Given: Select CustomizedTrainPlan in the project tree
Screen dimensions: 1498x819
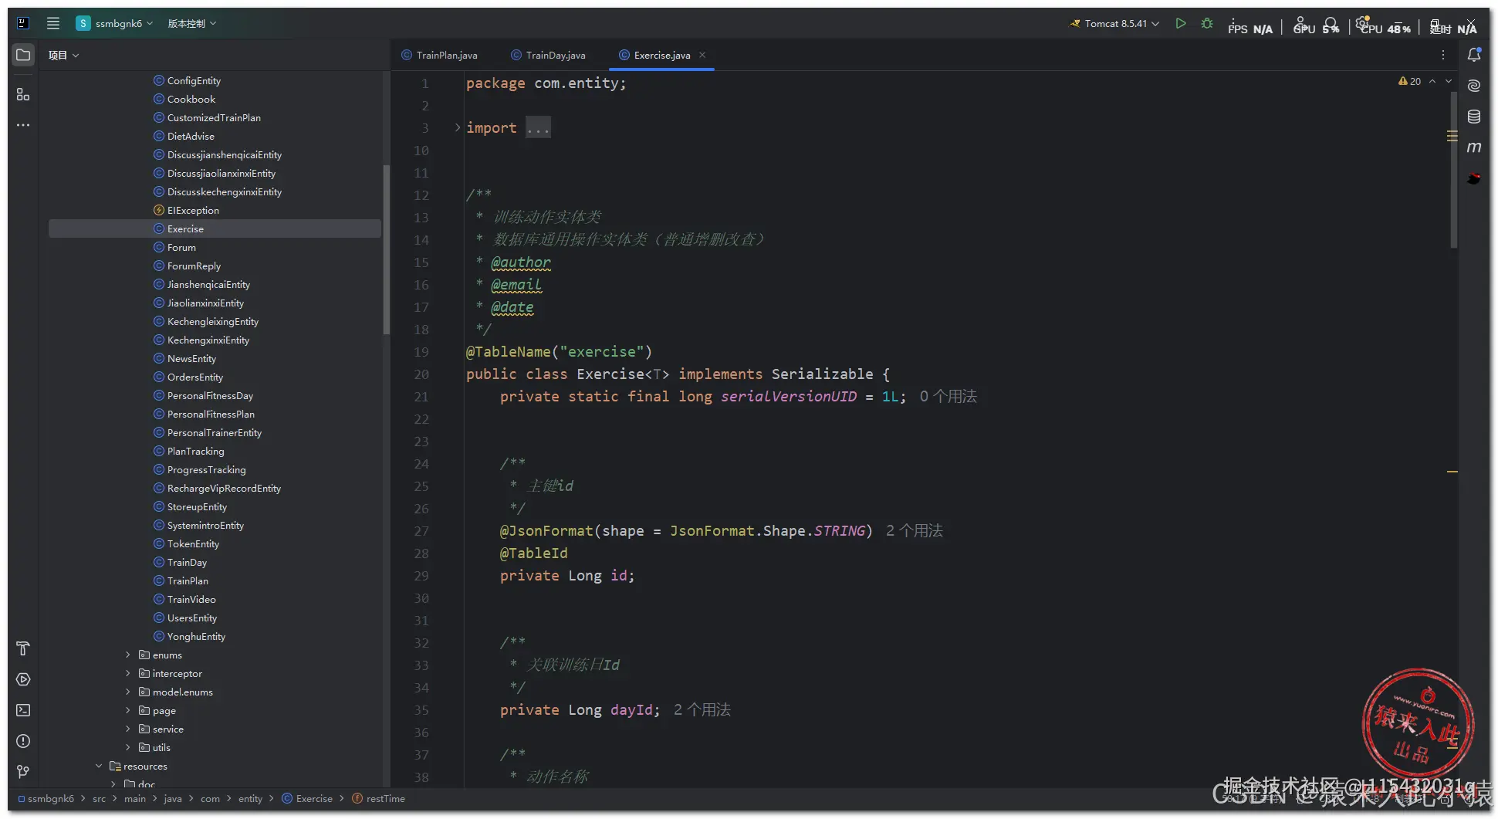Looking at the screenshot, I should [x=215, y=118].
